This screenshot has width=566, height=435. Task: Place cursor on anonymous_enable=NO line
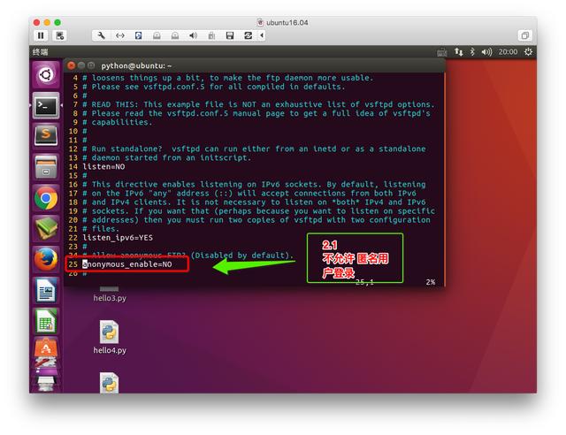(x=127, y=264)
